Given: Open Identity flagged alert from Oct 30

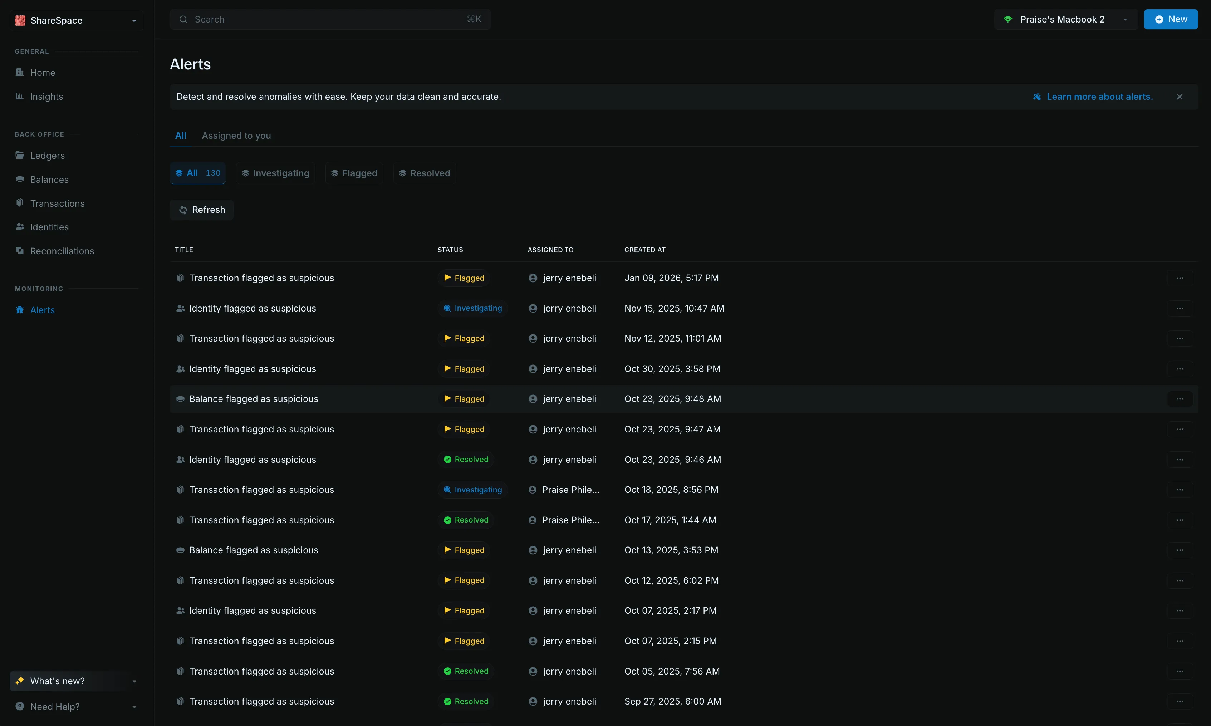Looking at the screenshot, I should point(253,369).
